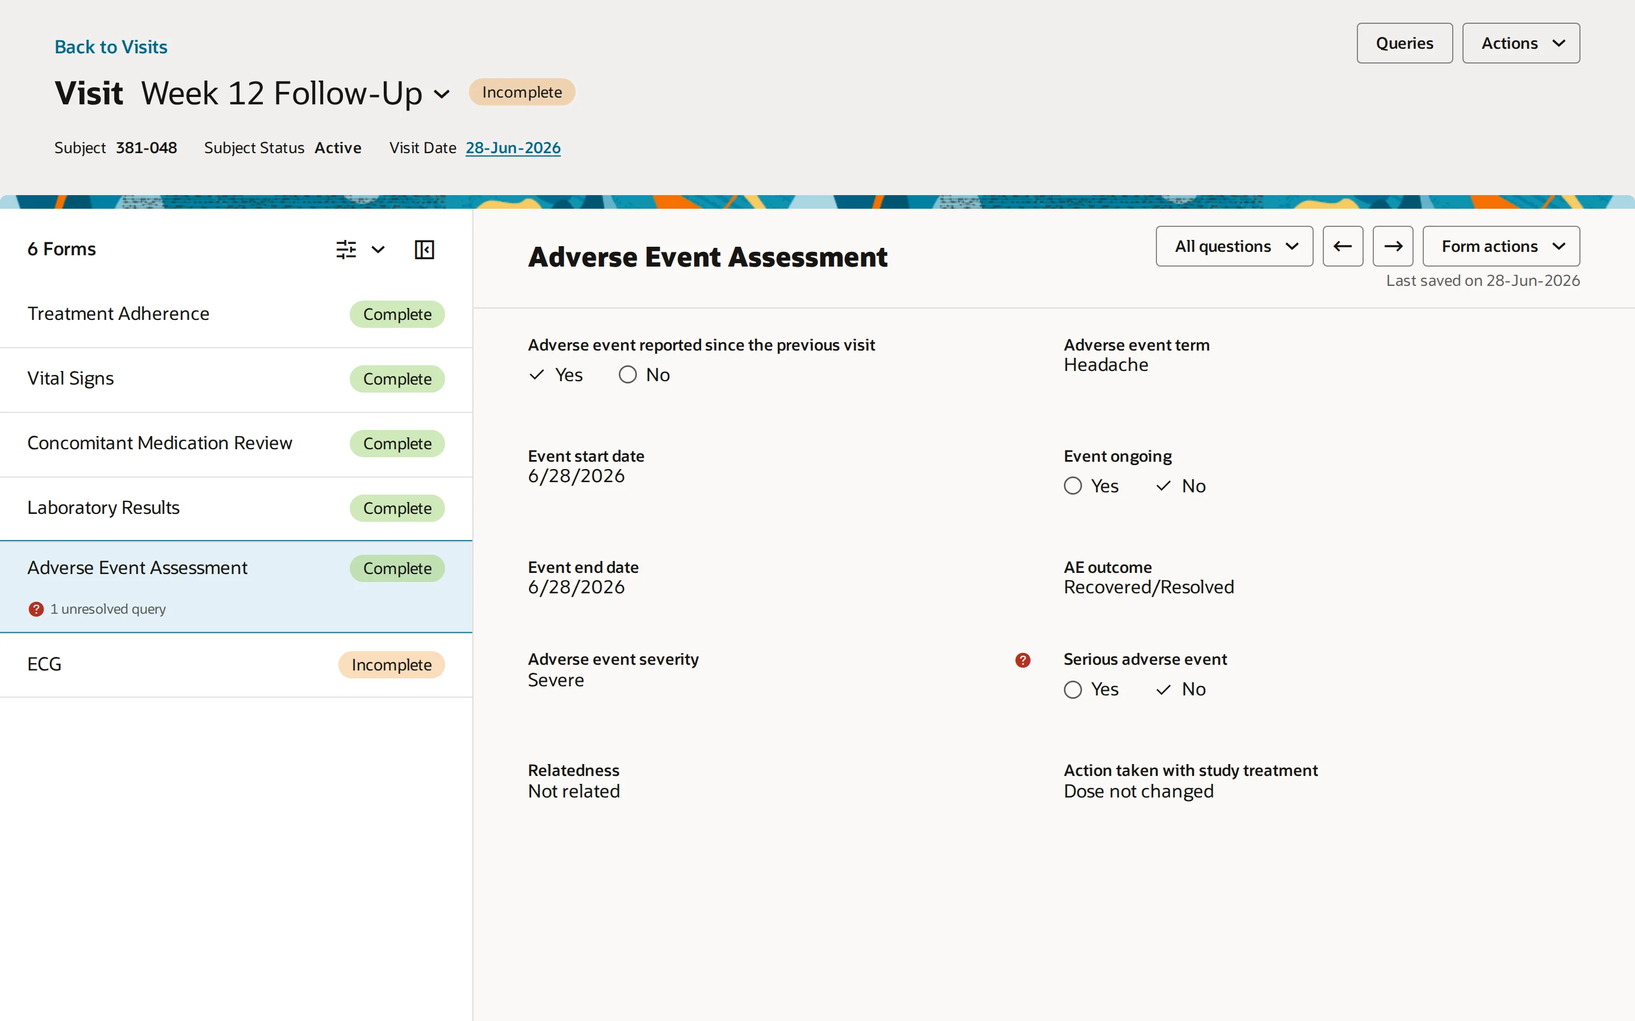The image size is (1635, 1021).
Task: Select Yes for Event ongoing
Action: tap(1092, 486)
